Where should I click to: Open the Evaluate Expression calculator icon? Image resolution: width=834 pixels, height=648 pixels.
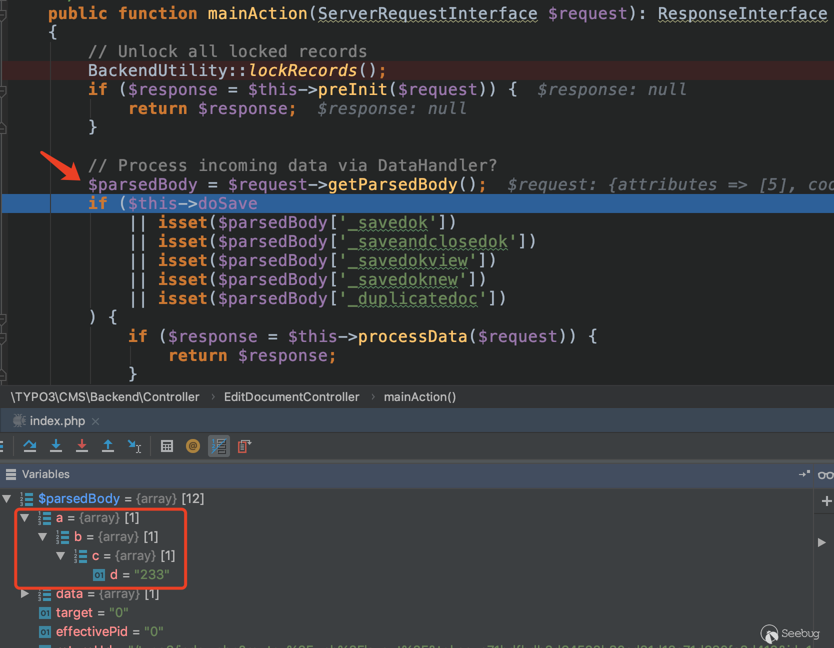pos(167,446)
